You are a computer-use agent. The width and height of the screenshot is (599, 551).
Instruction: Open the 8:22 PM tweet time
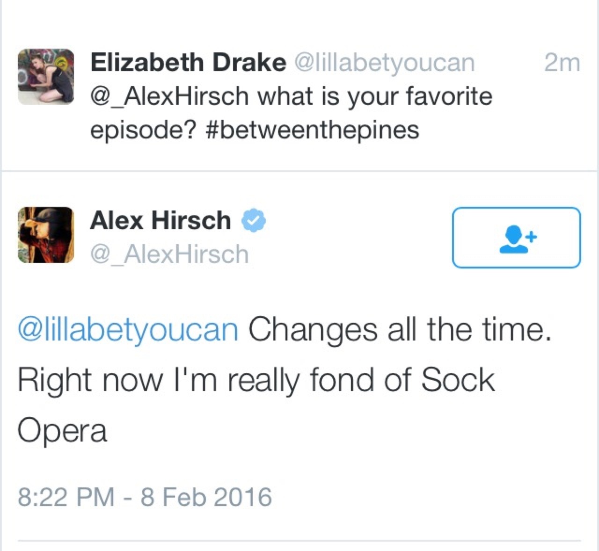click(x=66, y=497)
